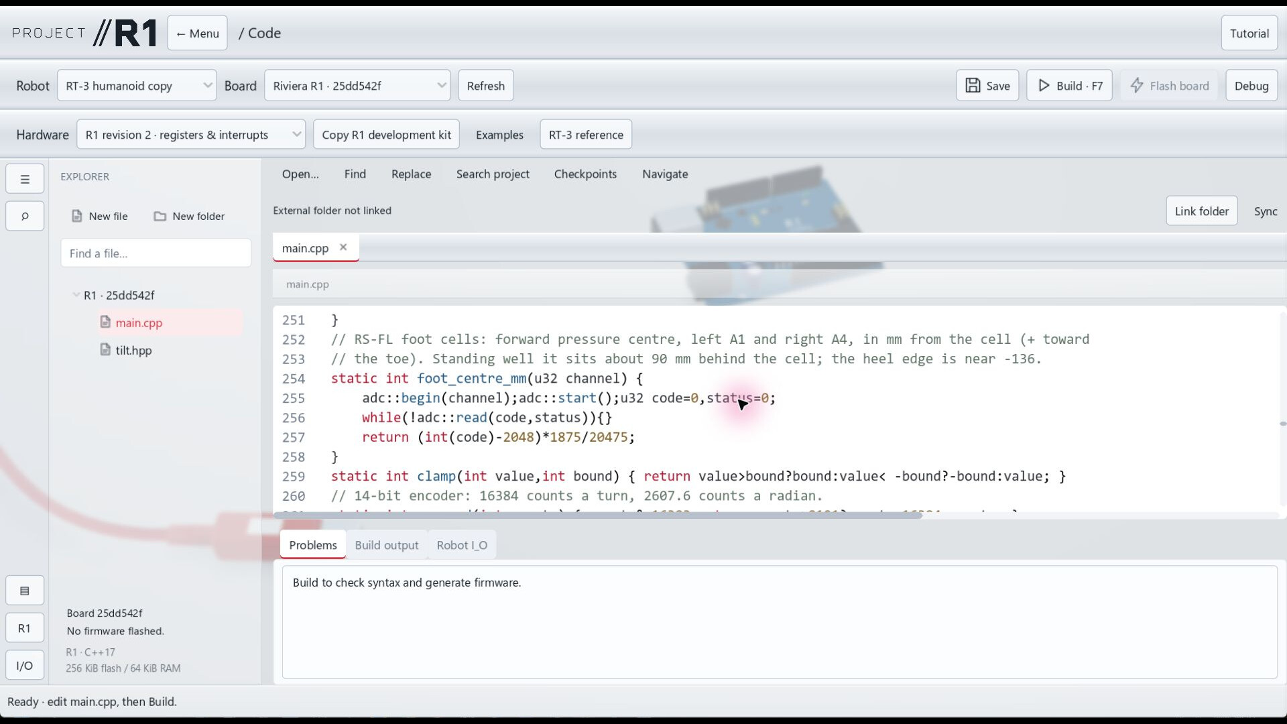Click line number 254 in the gutter
Viewport: 1287px width, 724px height.
pyautogui.click(x=294, y=379)
